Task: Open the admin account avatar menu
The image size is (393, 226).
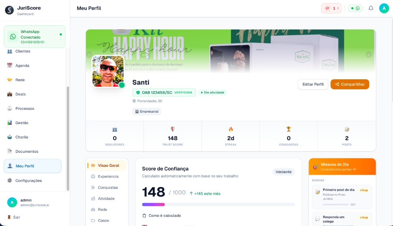Action: click(x=12, y=202)
